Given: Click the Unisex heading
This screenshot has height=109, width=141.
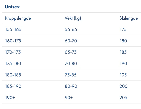Looking at the screenshot, I should (x=12, y=7).
